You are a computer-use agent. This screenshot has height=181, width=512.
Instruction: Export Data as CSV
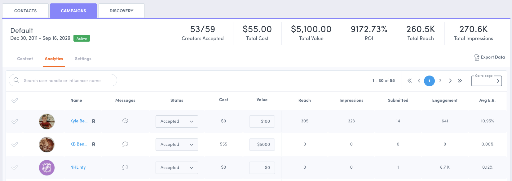(489, 57)
